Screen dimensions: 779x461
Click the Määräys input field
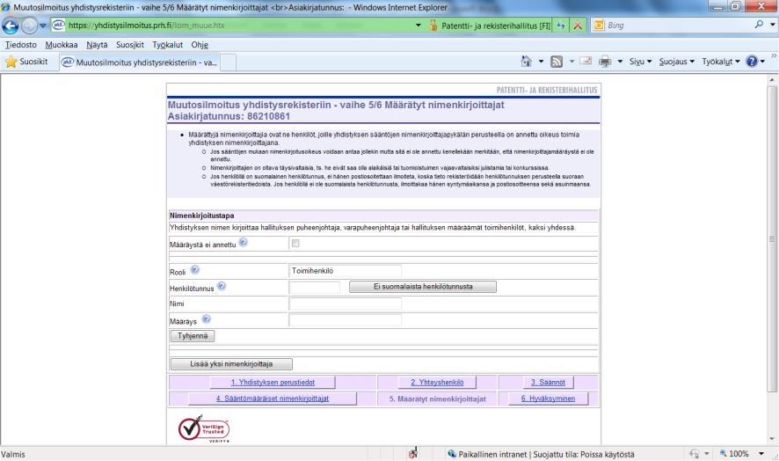[346, 319]
